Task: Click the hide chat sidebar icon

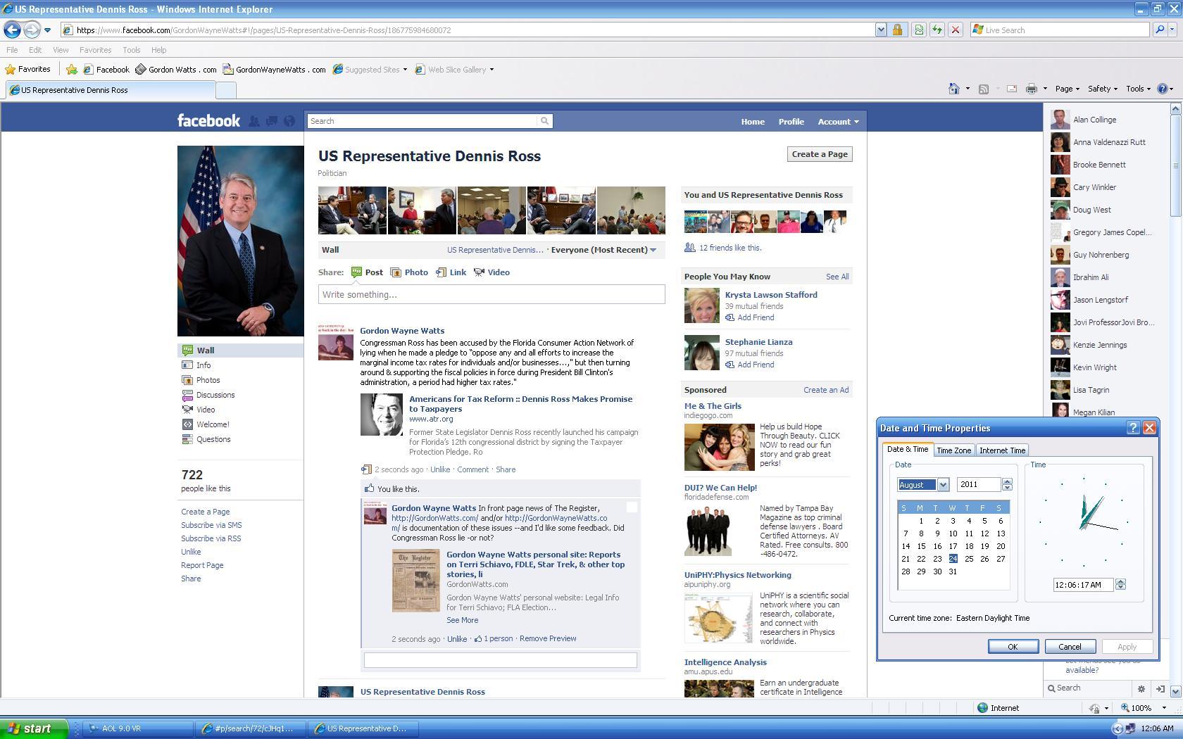Action: [1160, 688]
